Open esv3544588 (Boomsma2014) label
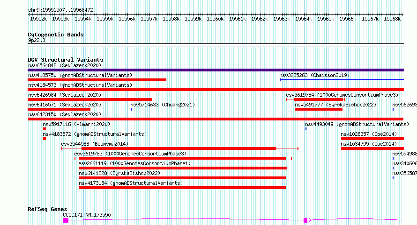The height and width of the screenshot is (225, 417). (x=95, y=144)
